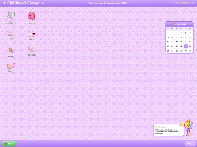Select day 13 in the calendar

[172, 42]
